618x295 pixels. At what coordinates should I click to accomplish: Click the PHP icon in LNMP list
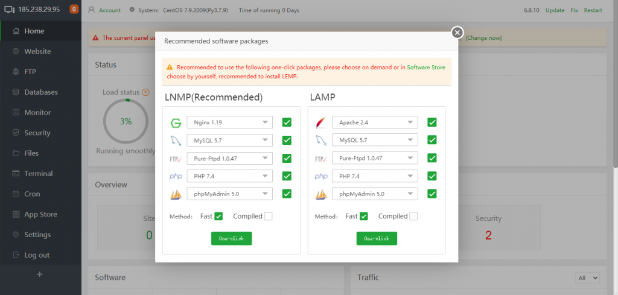[176, 177]
